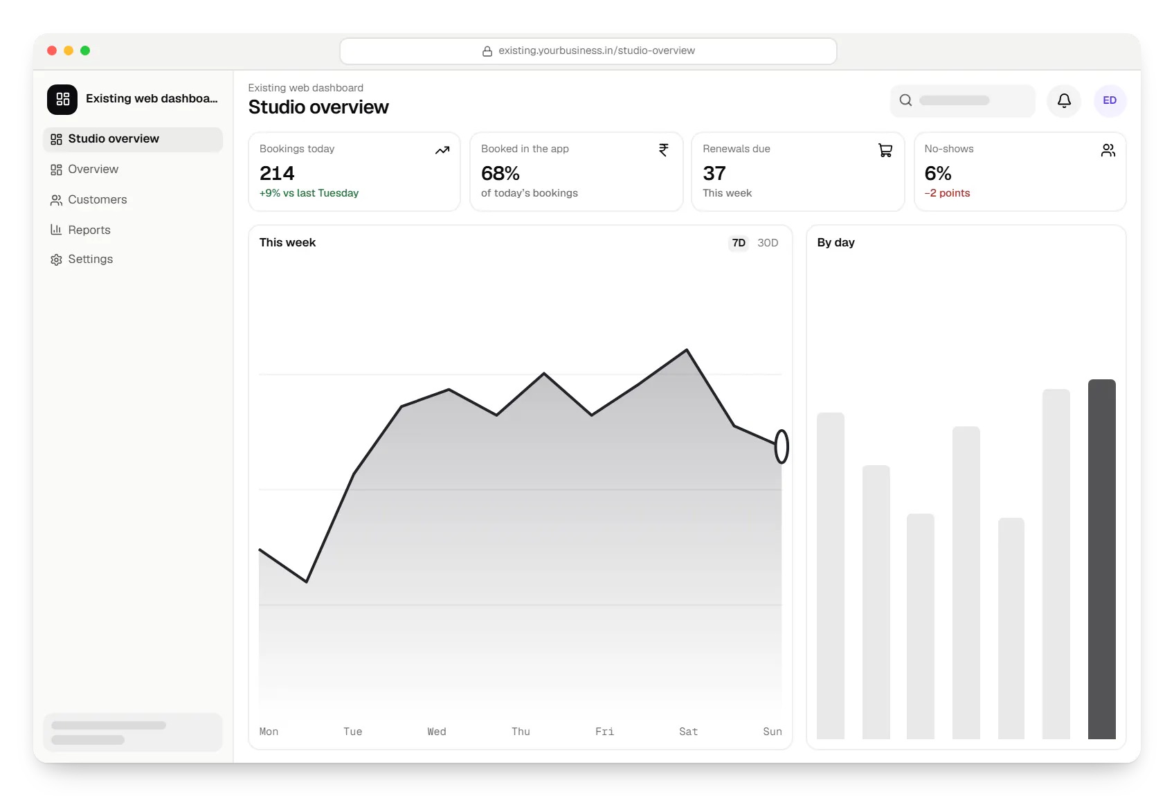Viewport: 1174px width, 796px height.
Task: Click the 'Existing web dashboard' breadcrumb text
Action: pyautogui.click(x=306, y=88)
